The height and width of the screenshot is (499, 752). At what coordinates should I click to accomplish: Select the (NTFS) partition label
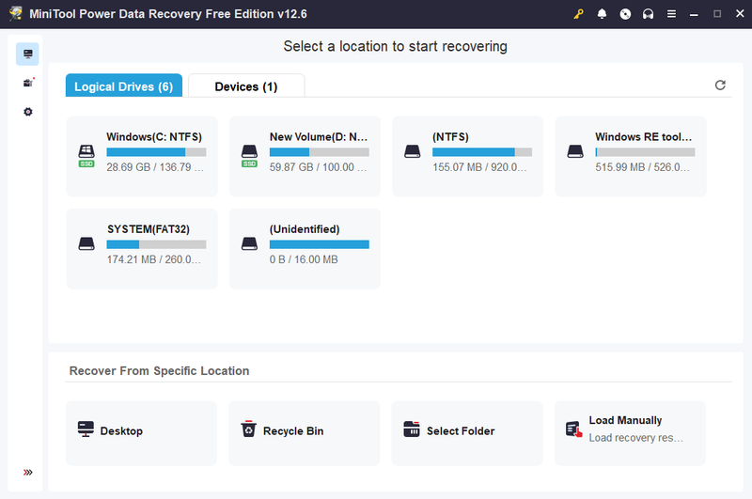coord(450,136)
